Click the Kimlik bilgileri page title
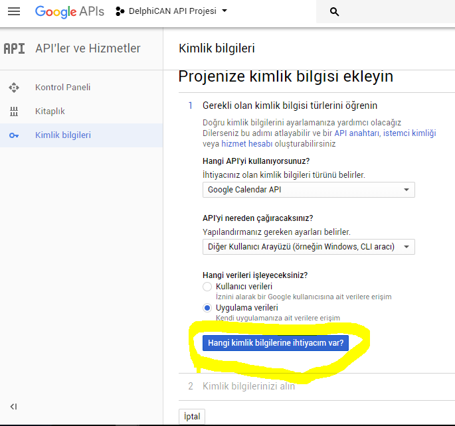Screen dimensions: 455x426 click(x=217, y=48)
